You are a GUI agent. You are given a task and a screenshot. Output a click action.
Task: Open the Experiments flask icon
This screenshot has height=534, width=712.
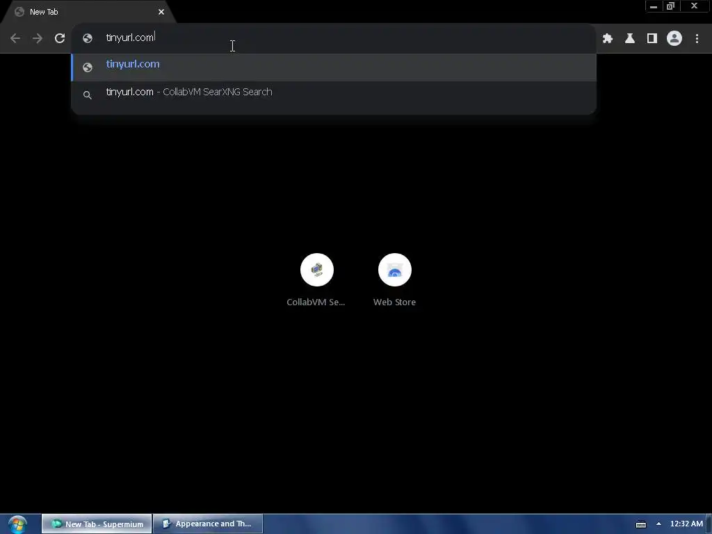pos(630,39)
